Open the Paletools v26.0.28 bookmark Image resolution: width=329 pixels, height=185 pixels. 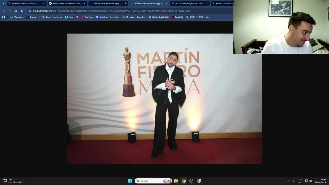159,17
